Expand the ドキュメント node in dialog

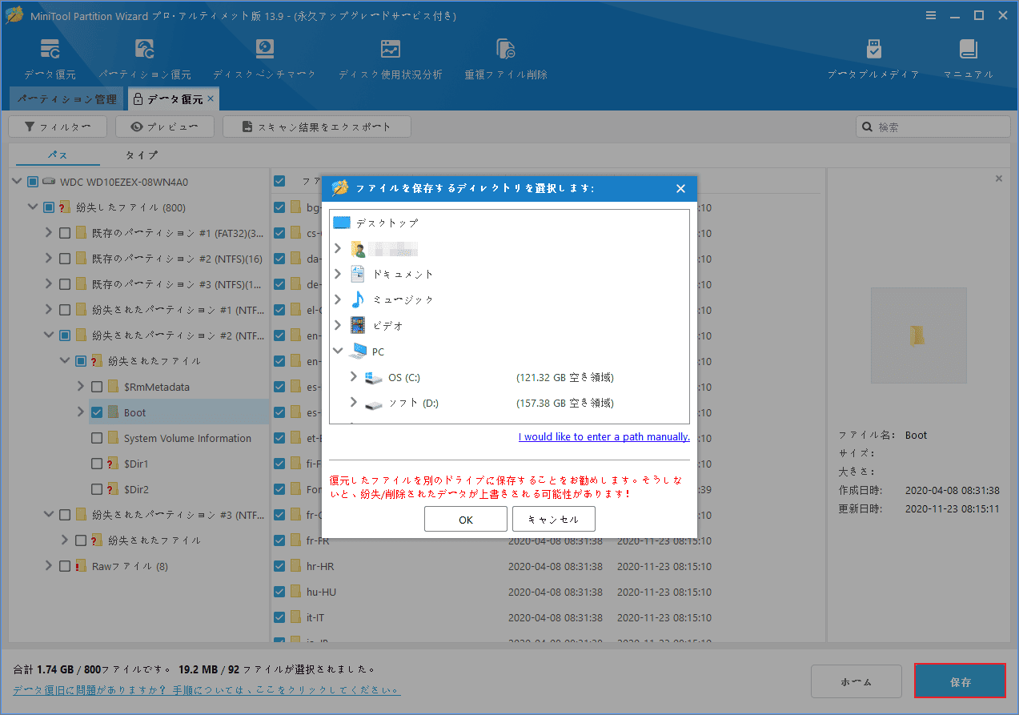339,274
